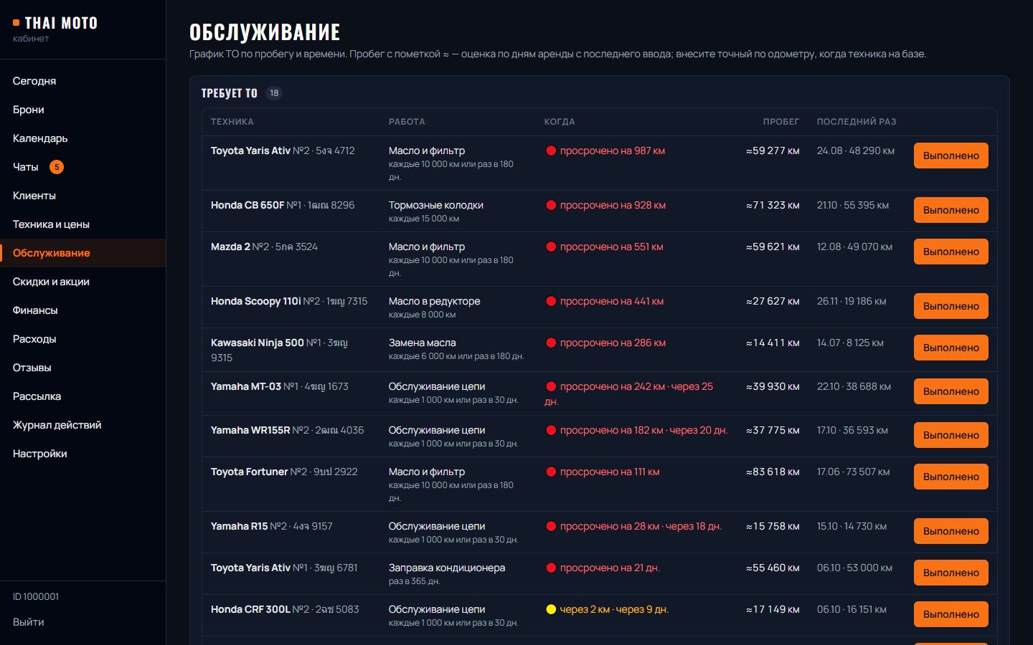Screen dimensions: 1033x645
Task: Open Журнал действий
Action: 82,425
